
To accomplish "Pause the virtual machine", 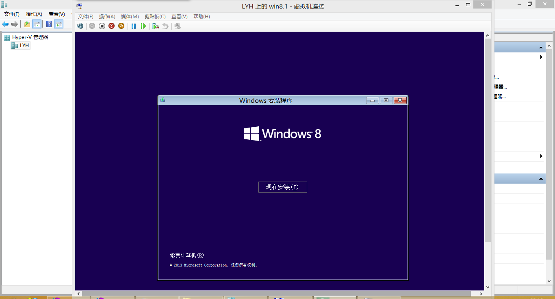I will point(134,26).
